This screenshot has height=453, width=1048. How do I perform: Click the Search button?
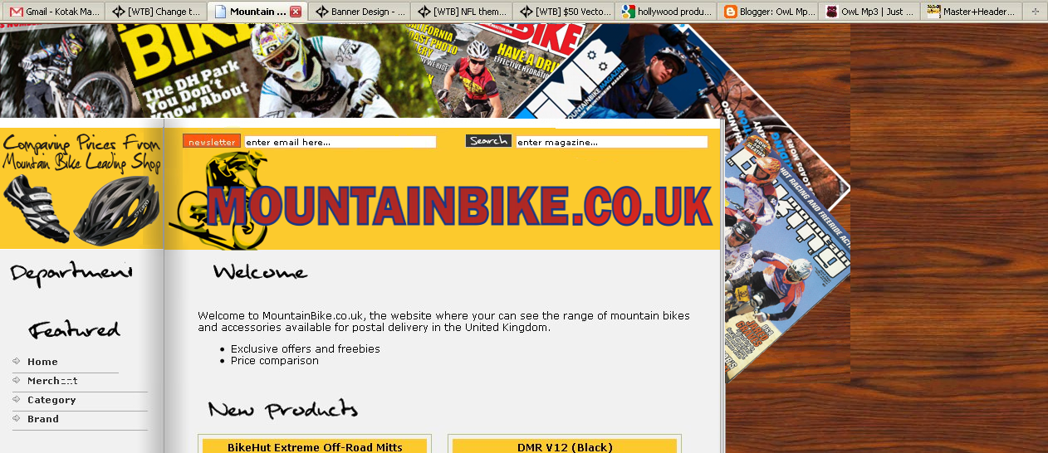(488, 141)
